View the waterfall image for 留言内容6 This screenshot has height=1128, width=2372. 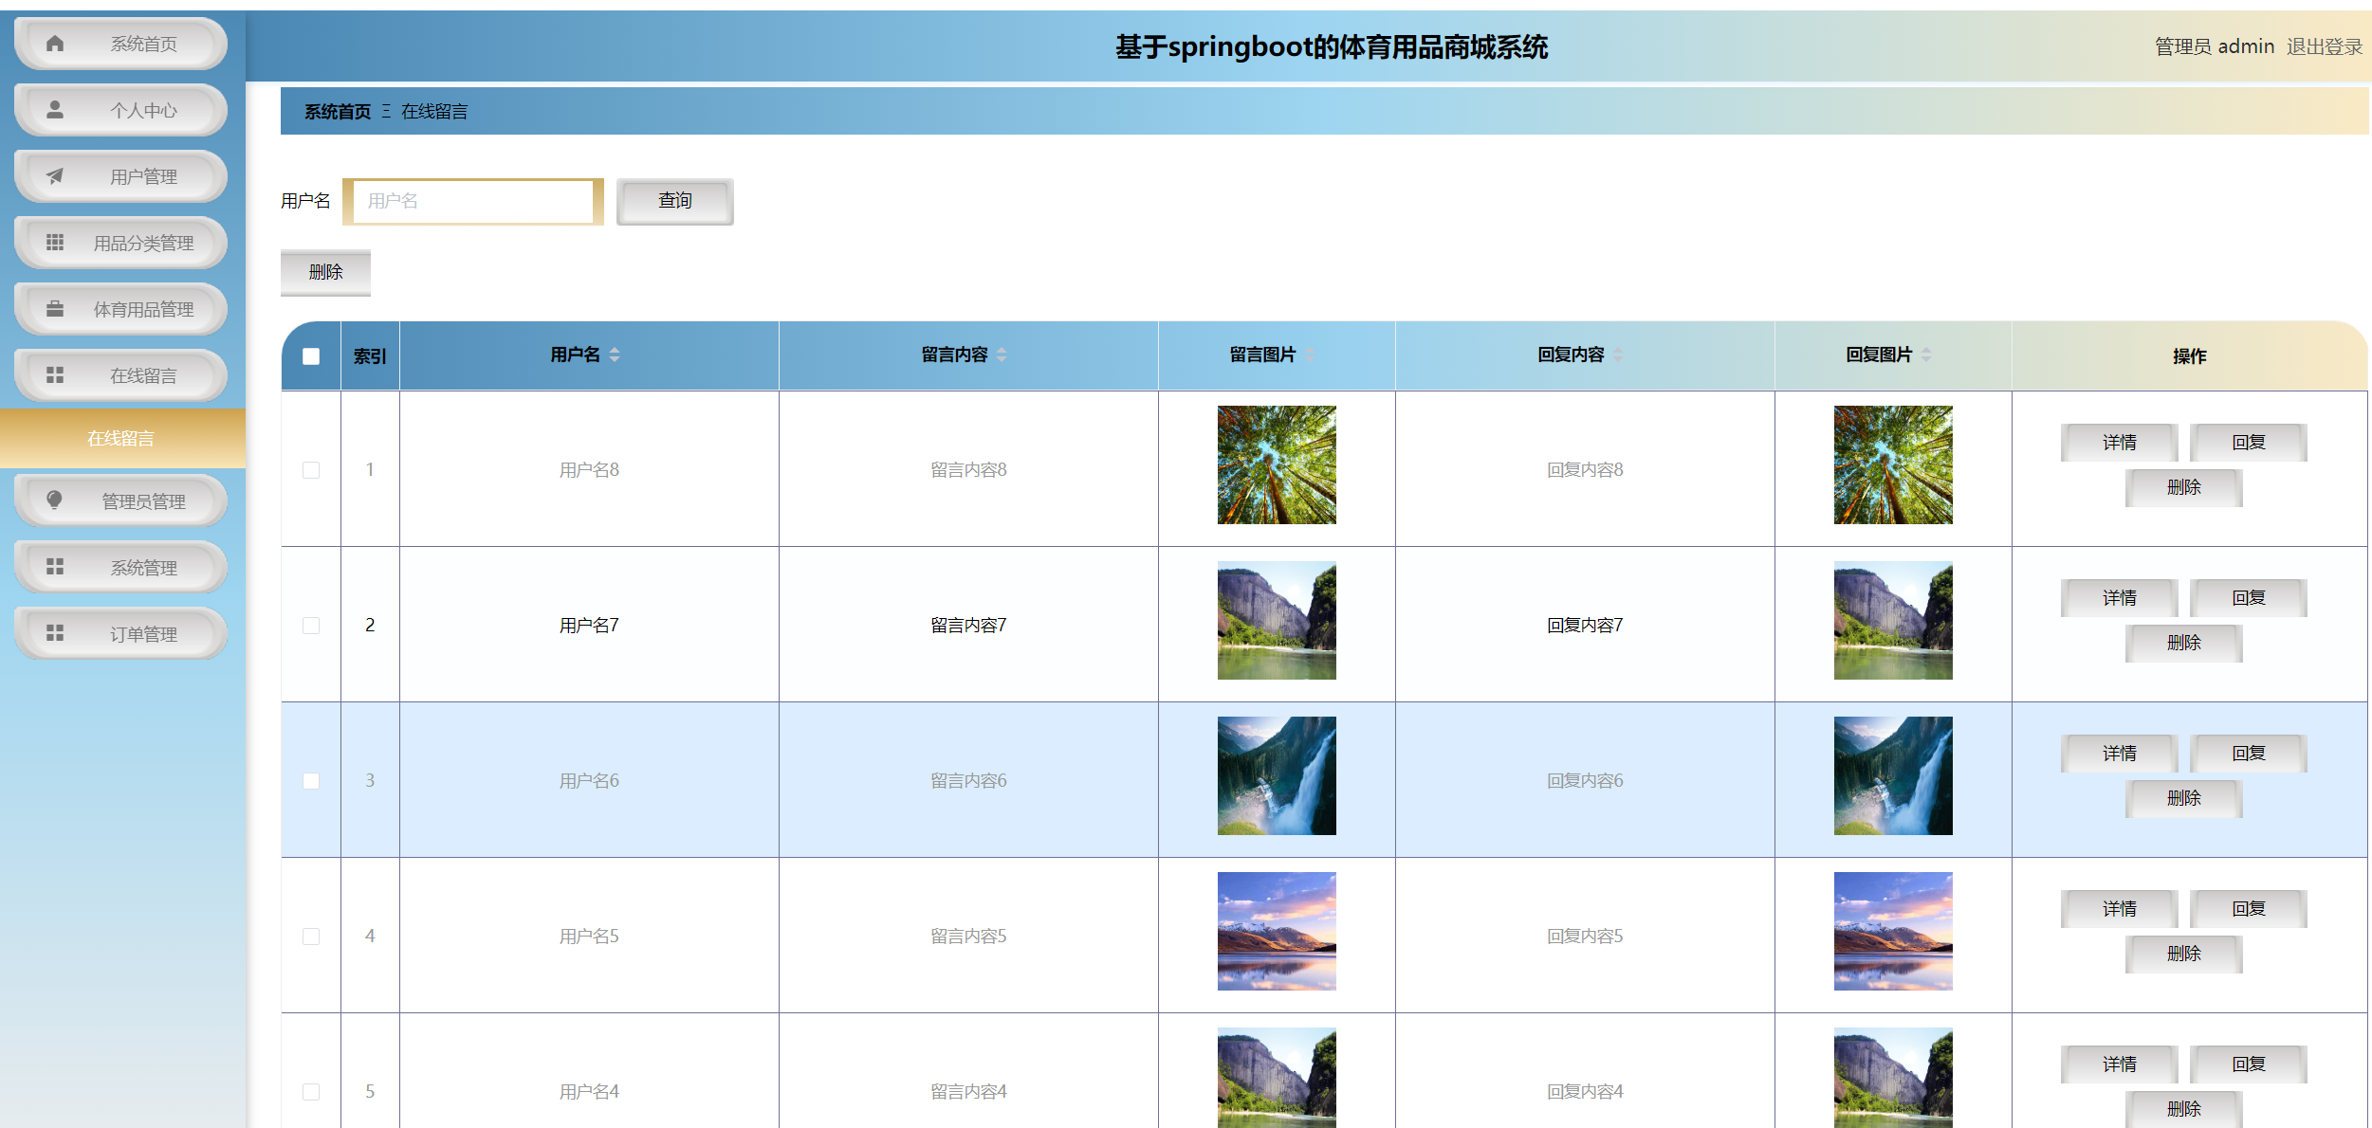(1276, 775)
